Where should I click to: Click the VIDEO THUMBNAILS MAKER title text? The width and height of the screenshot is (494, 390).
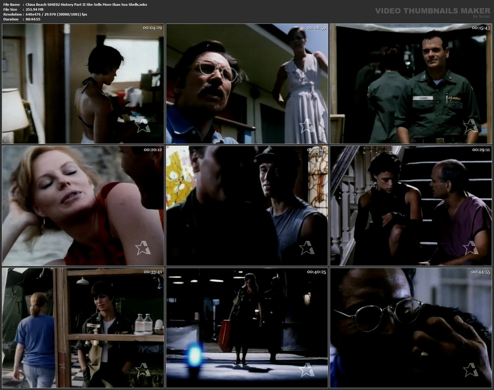433,11
